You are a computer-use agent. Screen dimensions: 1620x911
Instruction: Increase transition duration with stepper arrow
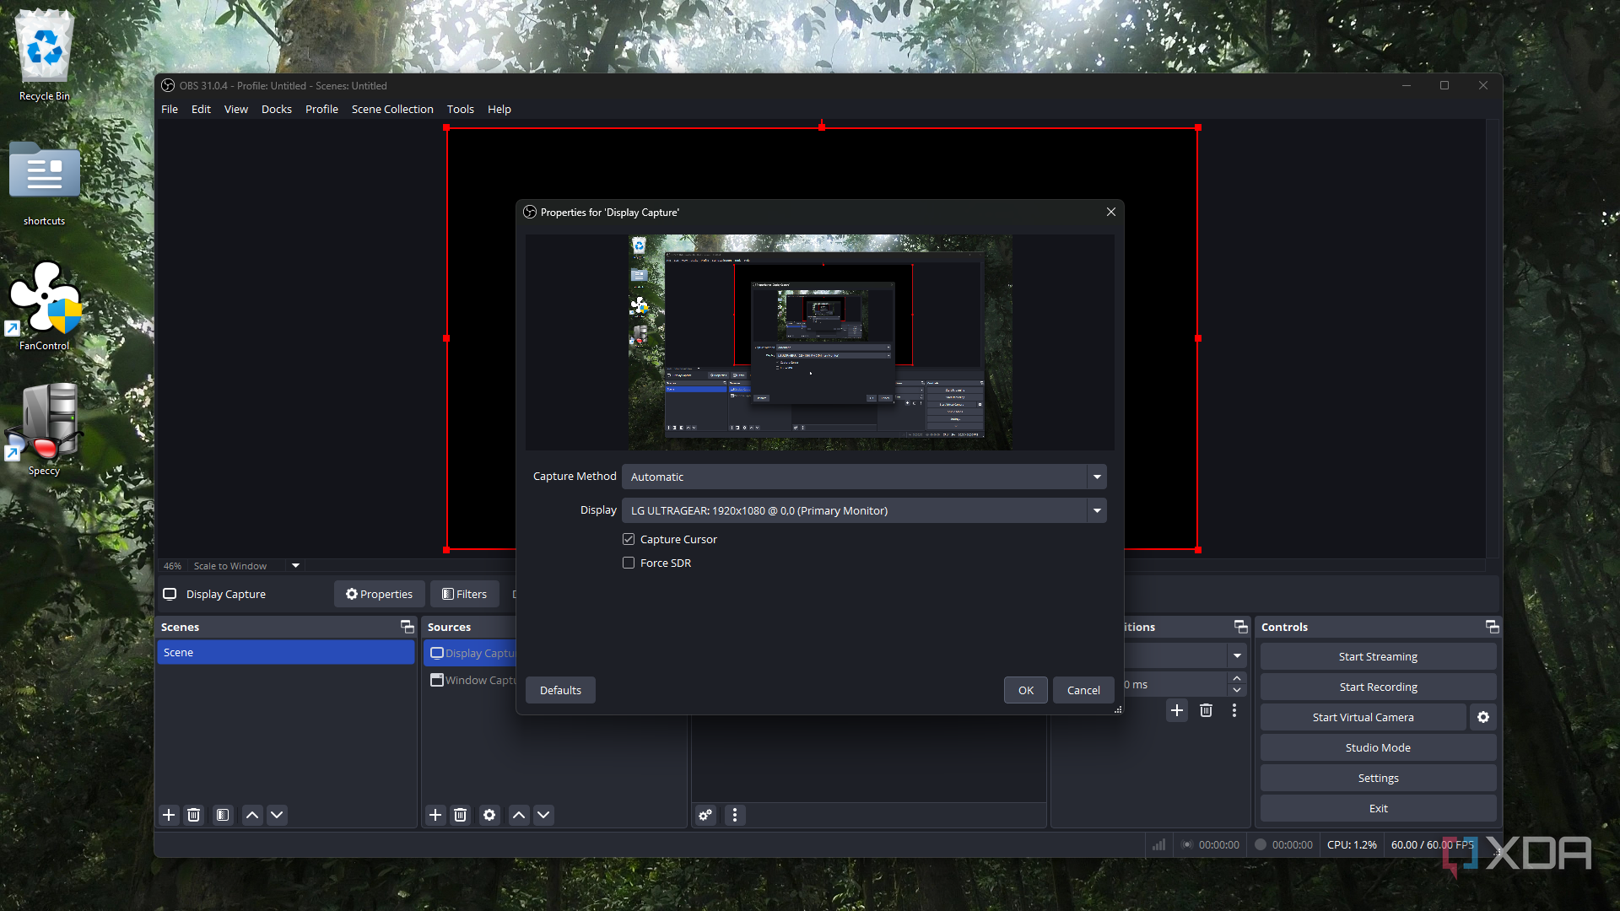1237,678
